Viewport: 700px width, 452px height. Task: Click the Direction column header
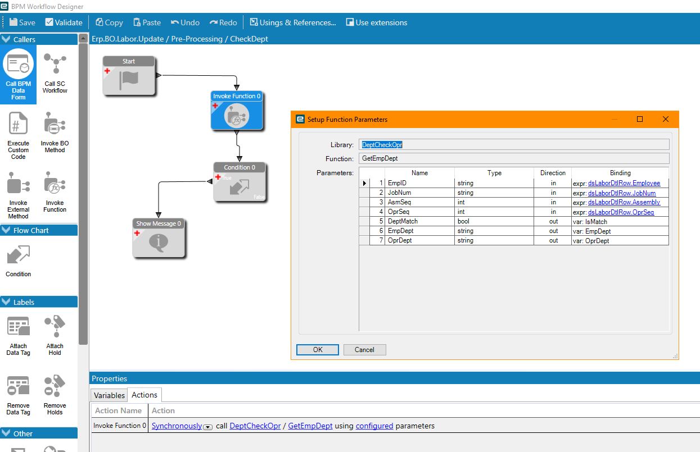(x=553, y=173)
